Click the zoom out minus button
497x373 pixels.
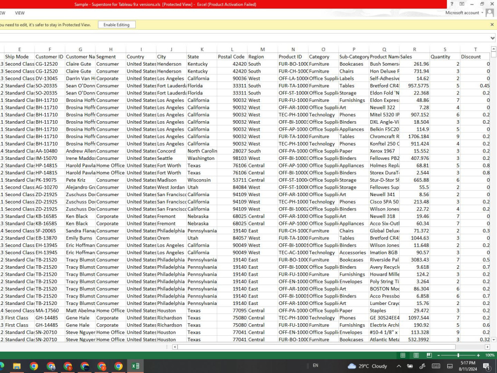[x=438, y=355]
